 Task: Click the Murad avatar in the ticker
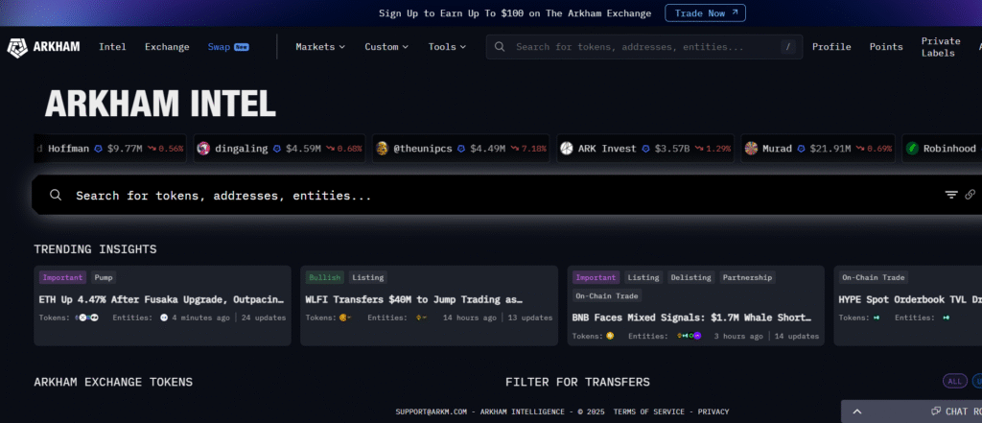[751, 149]
